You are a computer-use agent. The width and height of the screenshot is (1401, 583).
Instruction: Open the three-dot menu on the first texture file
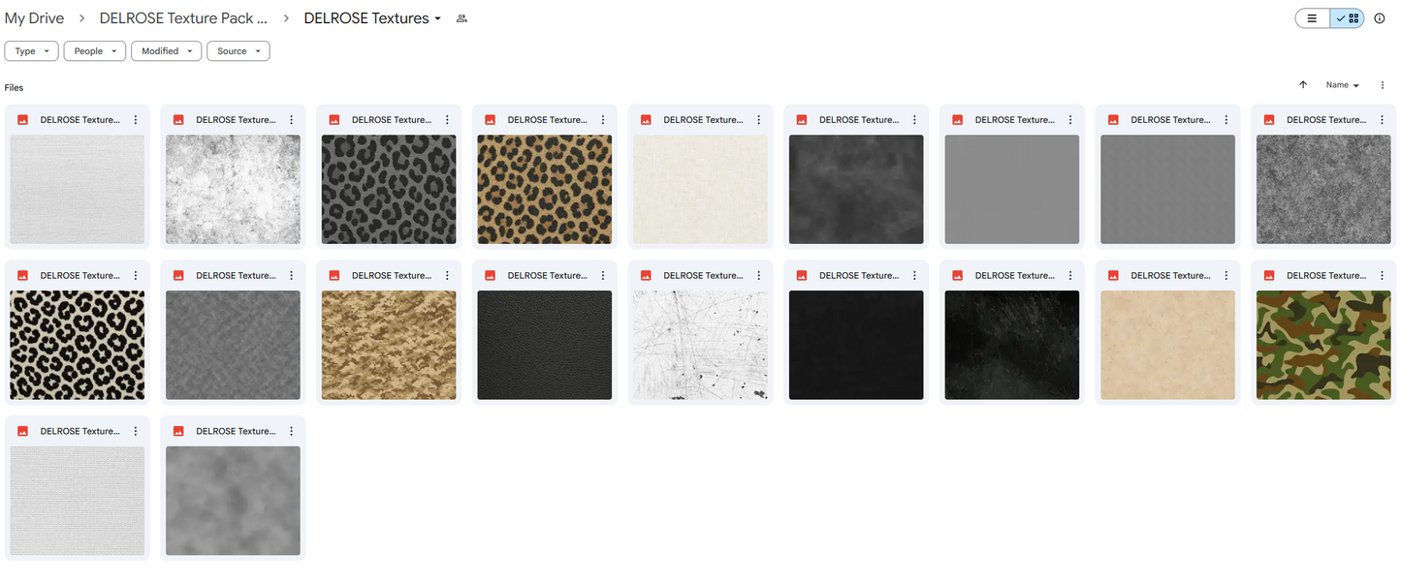coord(135,119)
